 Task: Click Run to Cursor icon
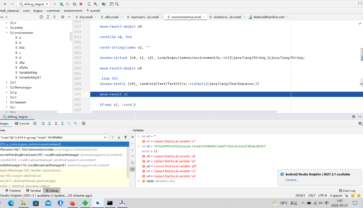coord(75,123)
